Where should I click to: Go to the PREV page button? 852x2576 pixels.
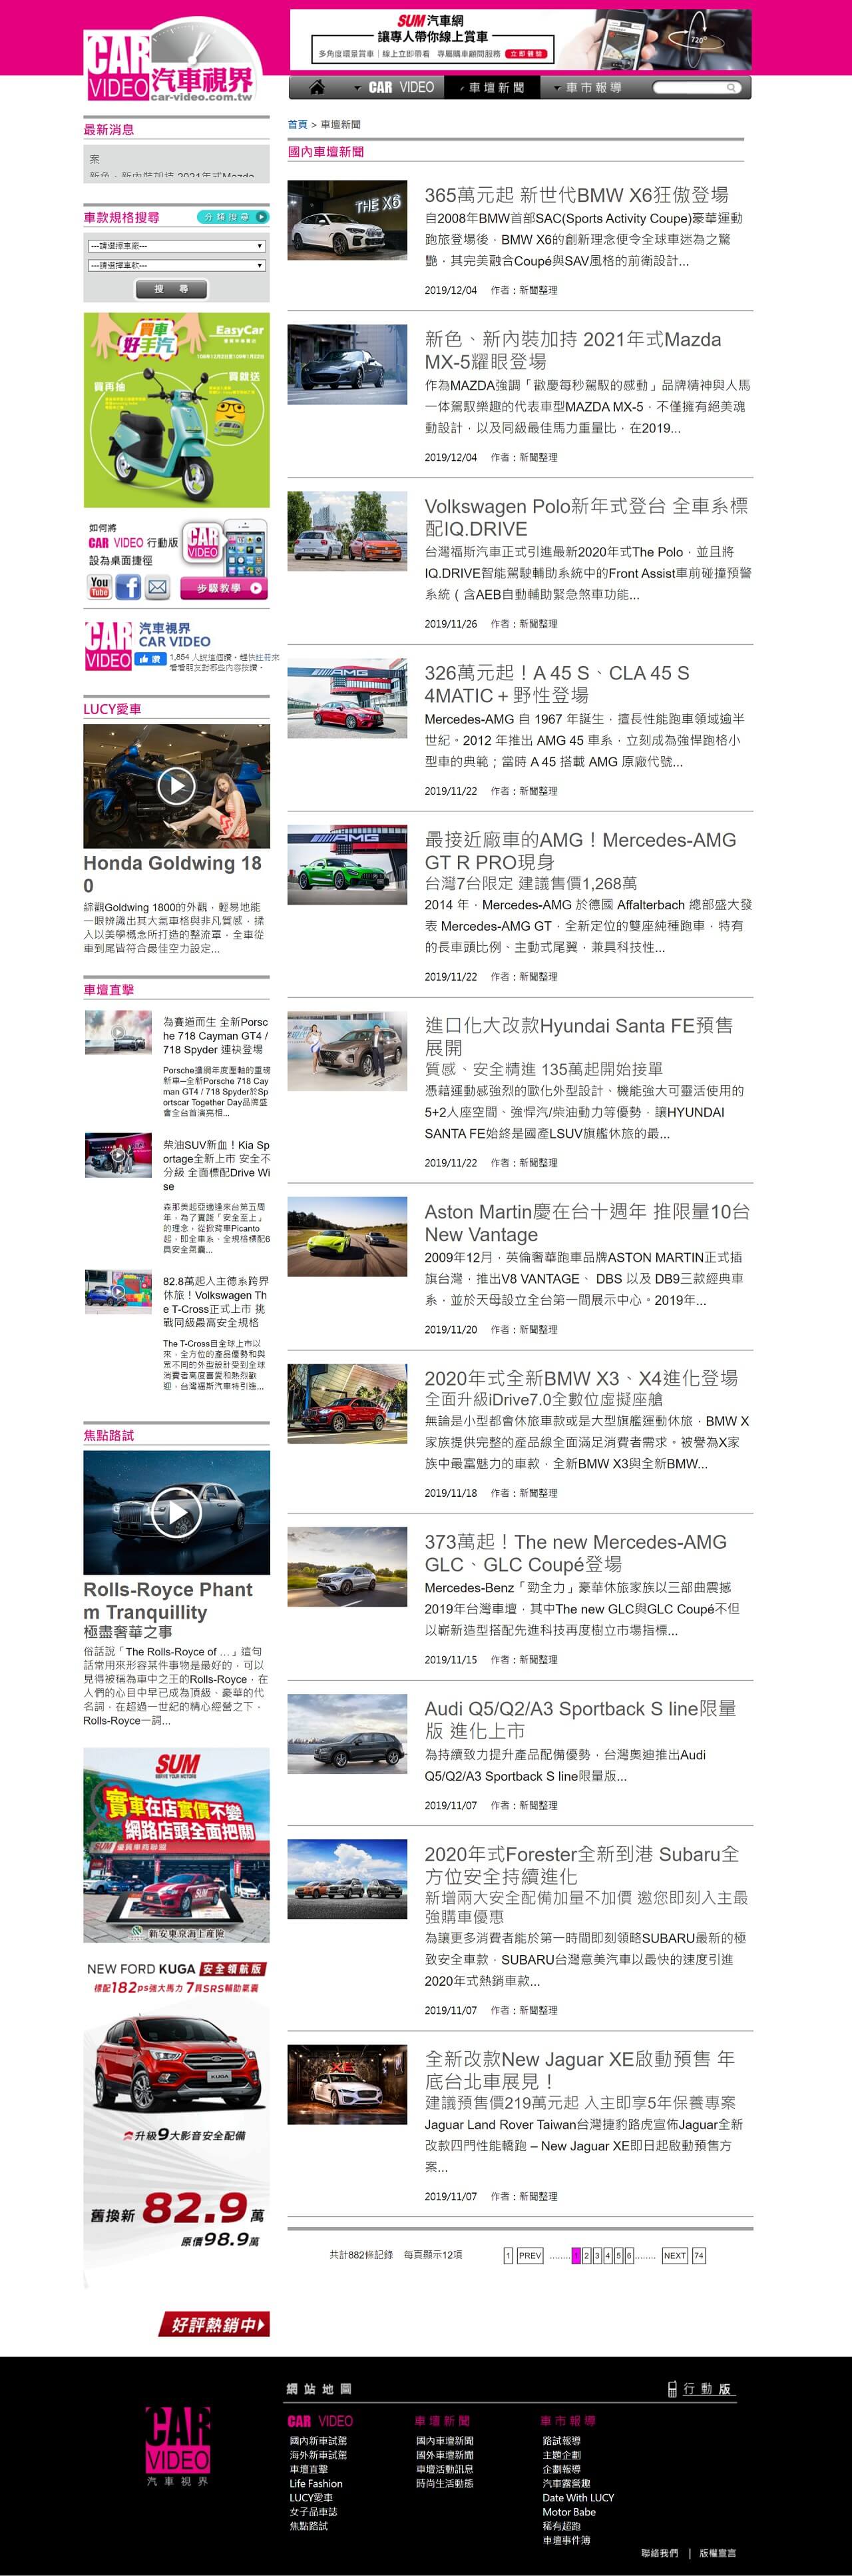click(529, 2255)
